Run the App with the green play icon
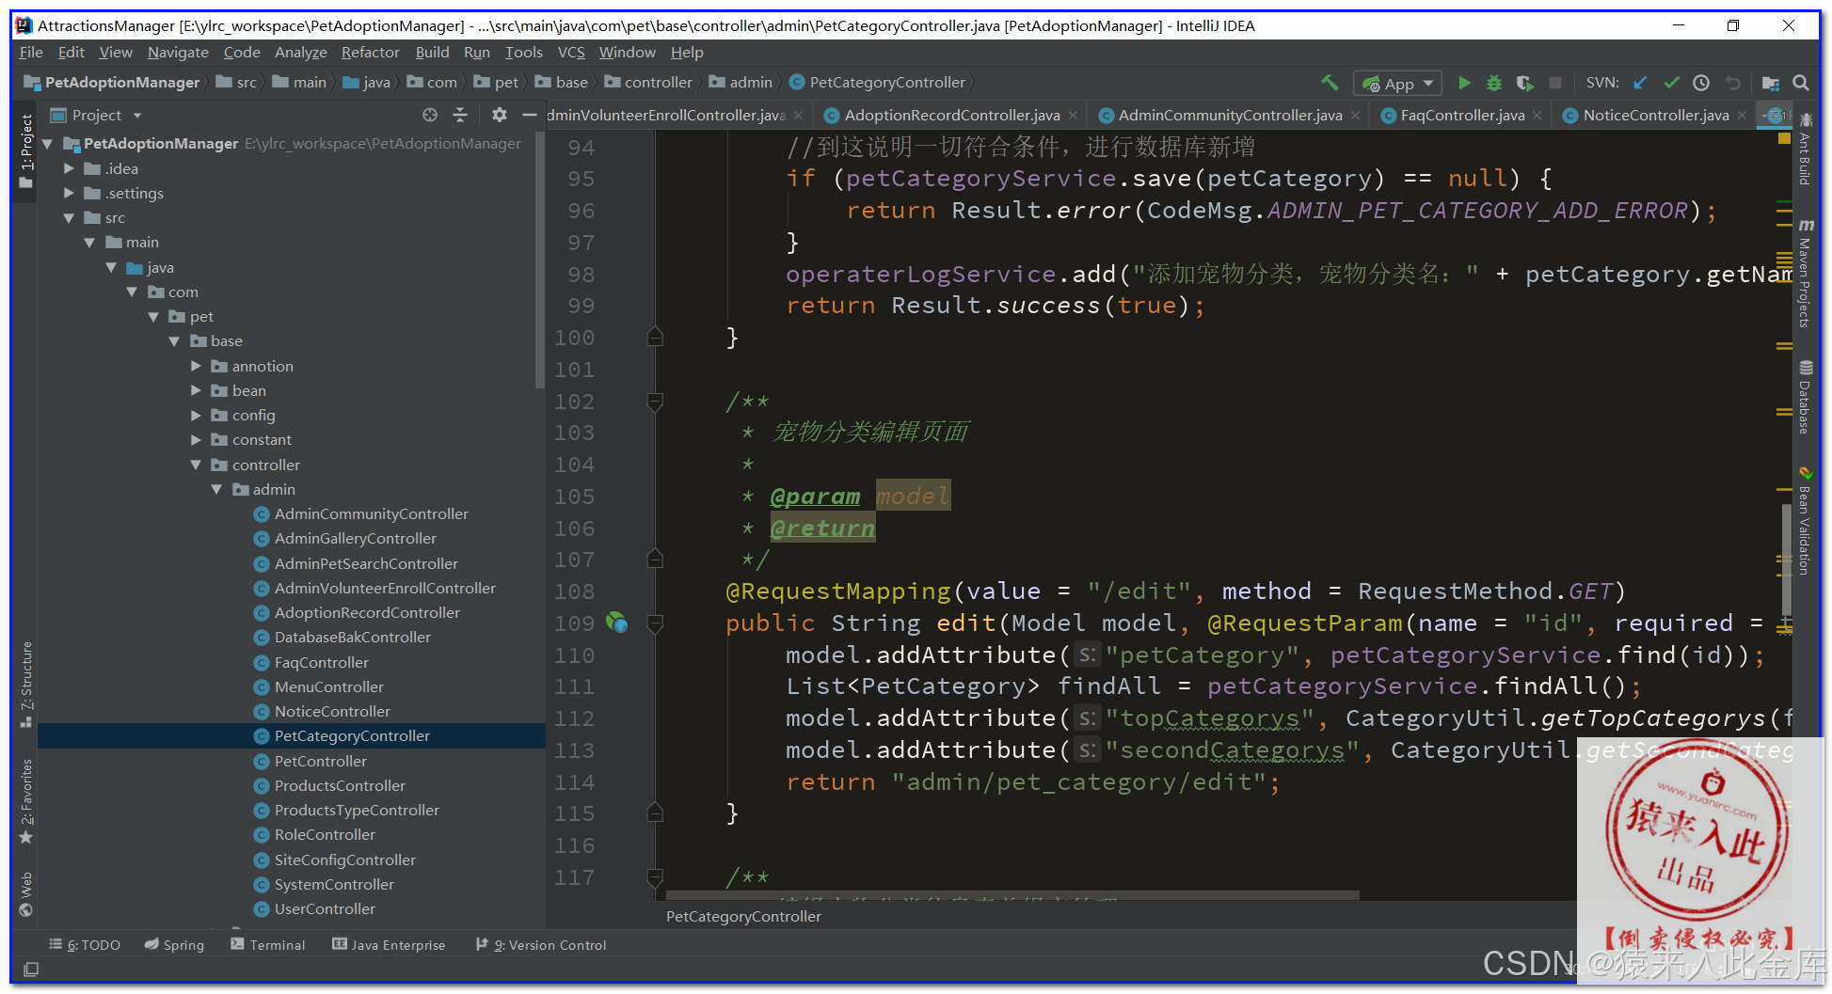The height and width of the screenshot is (994, 1832). 1464,83
